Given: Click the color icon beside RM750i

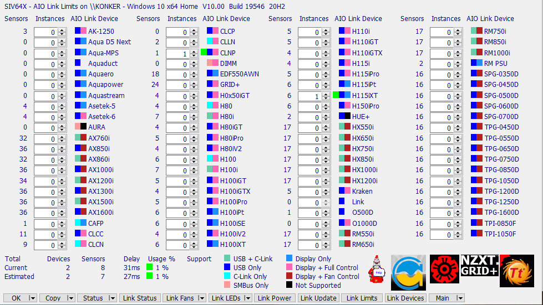Looking at the screenshot, I should point(476,31).
